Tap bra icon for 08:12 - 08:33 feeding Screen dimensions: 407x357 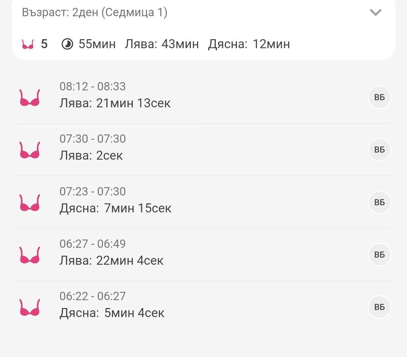[x=30, y=98]
